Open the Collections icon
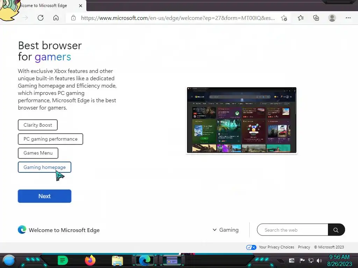 pos(316,18)
